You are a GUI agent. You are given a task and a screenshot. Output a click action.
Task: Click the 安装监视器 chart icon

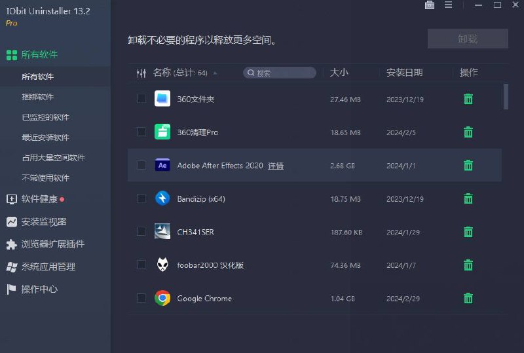[12, 221]
